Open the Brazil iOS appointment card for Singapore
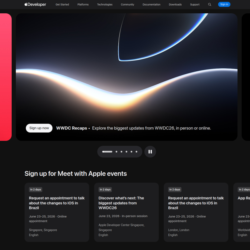This screenshot has height=250, width=250. [x=57, y=212]
